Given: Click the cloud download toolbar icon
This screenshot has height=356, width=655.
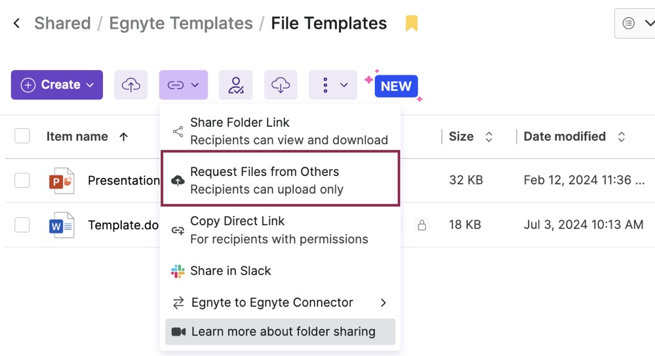Looking at the screenshot, I should pos(281,85).
